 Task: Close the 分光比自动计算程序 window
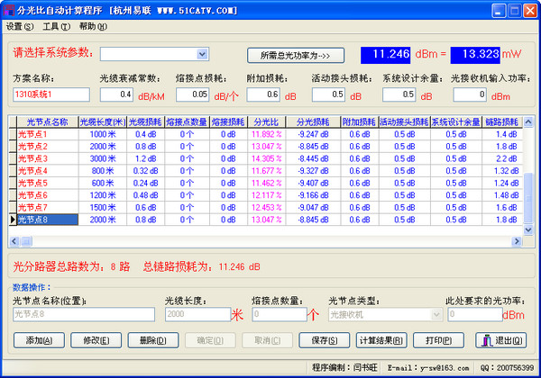click(x=530, y=11)
